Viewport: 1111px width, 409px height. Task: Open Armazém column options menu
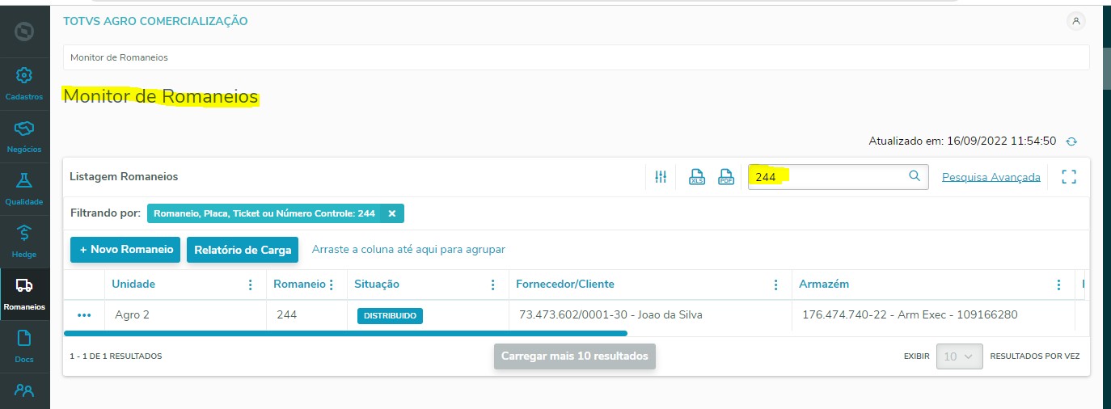(x=1059, y=285)
